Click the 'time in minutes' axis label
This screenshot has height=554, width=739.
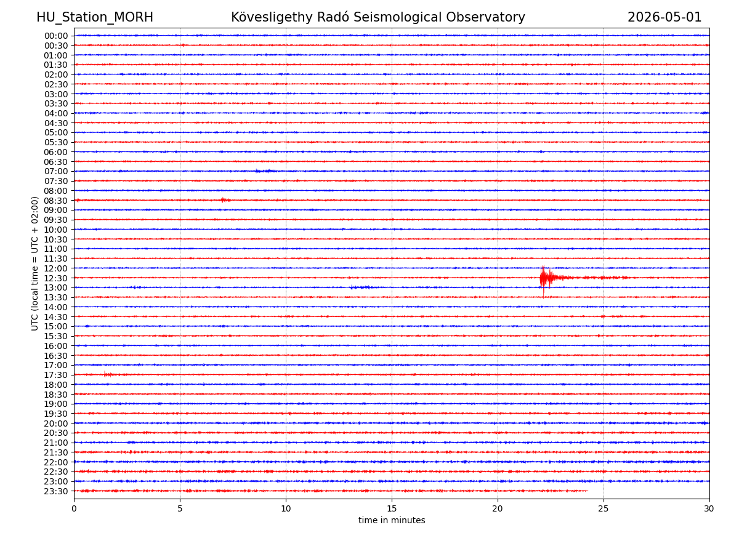point(392,521)
